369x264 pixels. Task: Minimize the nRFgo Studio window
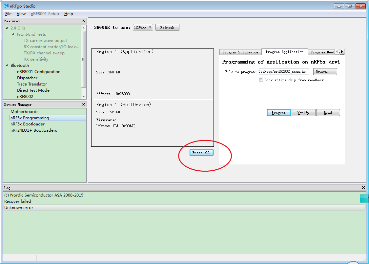click(339, 6)
